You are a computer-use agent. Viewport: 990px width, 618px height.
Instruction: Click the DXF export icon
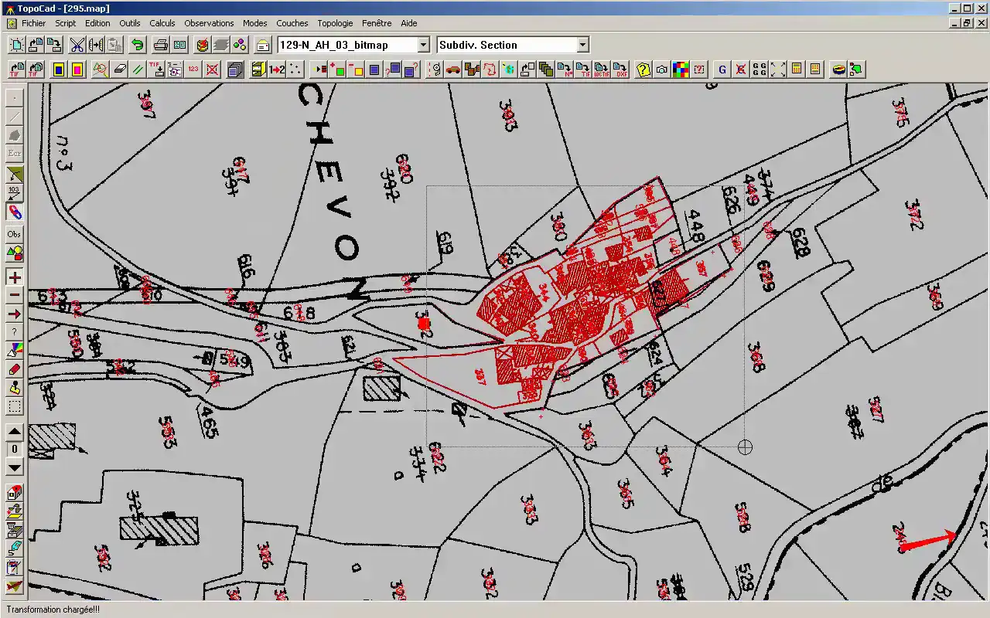coord(621,70)
